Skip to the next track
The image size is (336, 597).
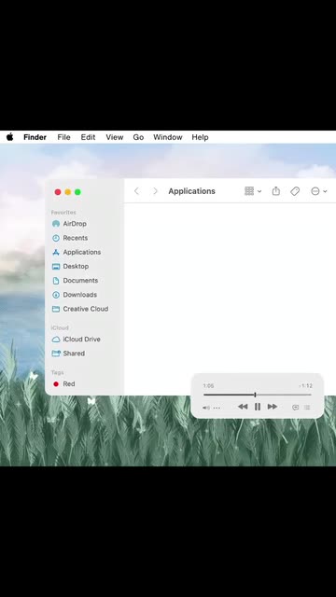point(272,407)
